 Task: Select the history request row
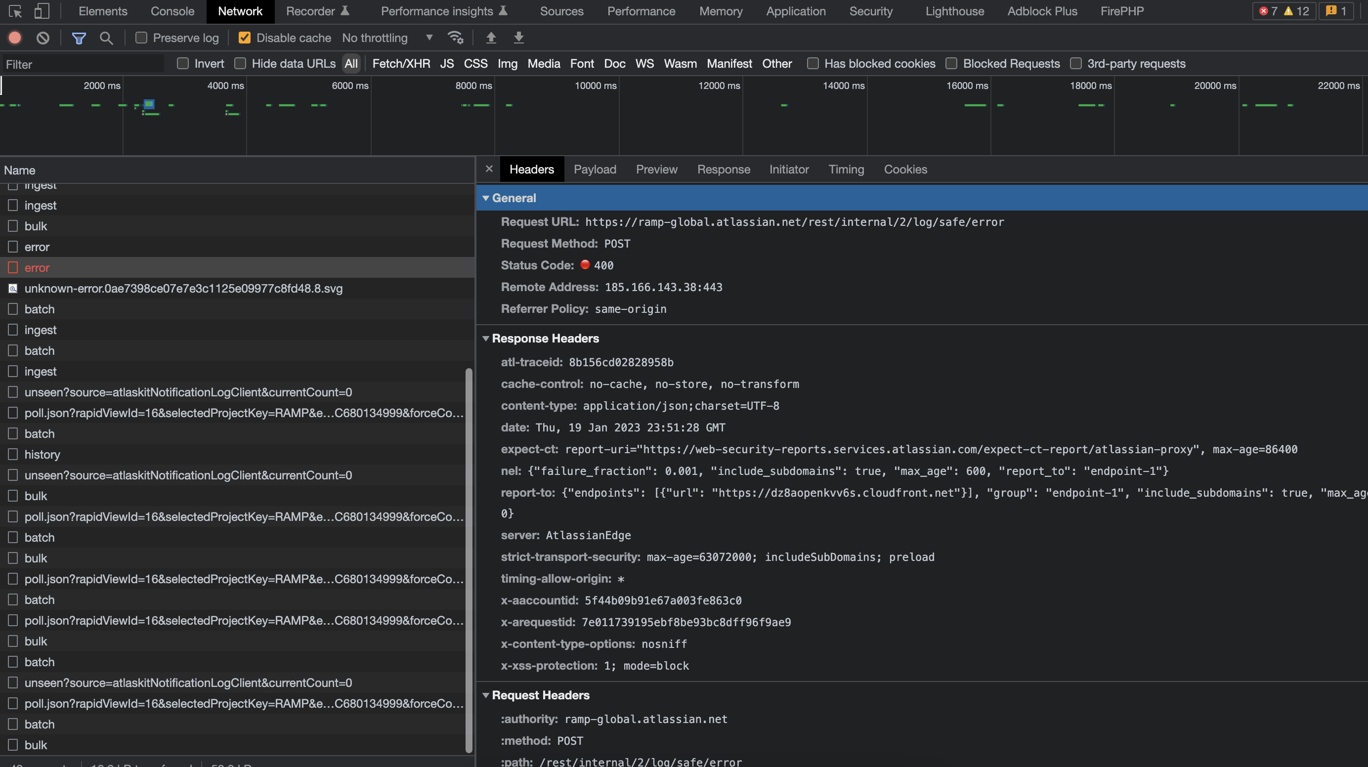click(237, 455)
